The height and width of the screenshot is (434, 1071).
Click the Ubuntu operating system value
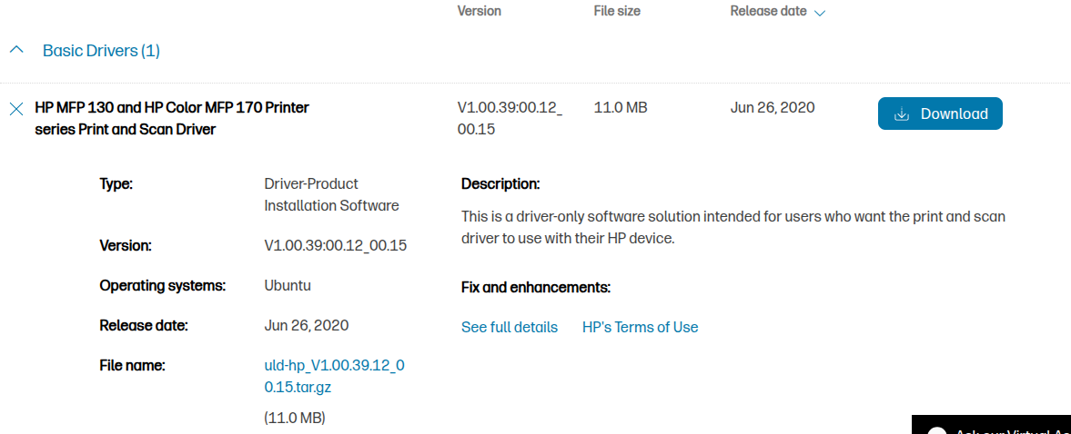[x=288, y=285]
